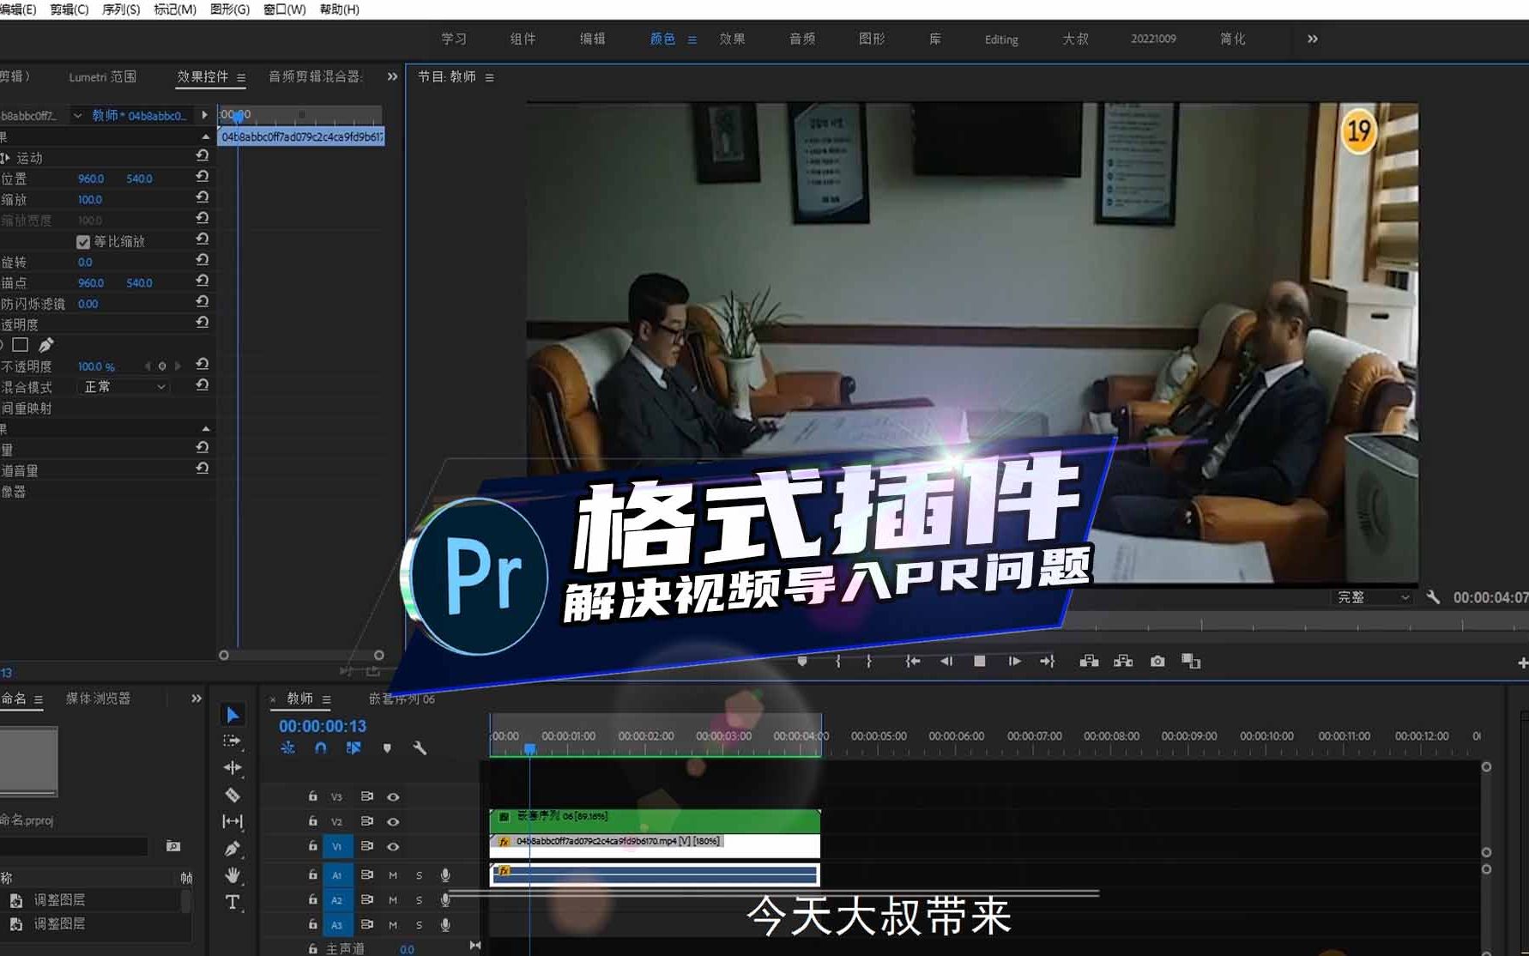The width and height of the screenshot is (1529, 956).
Task: Select the Track Select Forward tool
Action: click(x=232, y=741)
